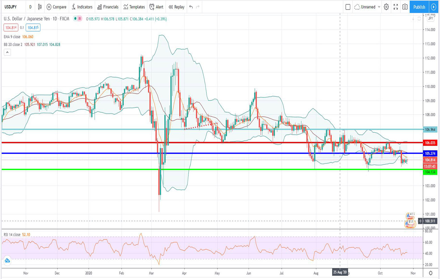440x279 pixels.
Task: Click the red 104.814 sell price button
Action: click(11, 28)
